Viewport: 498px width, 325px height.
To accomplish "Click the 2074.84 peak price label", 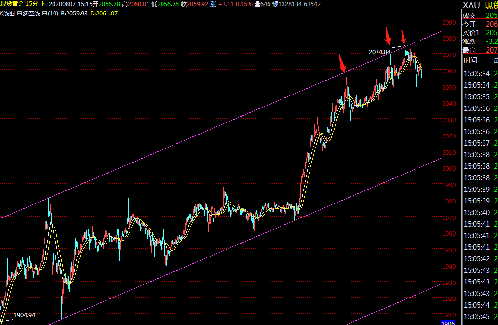I will (x=379, y=52).
